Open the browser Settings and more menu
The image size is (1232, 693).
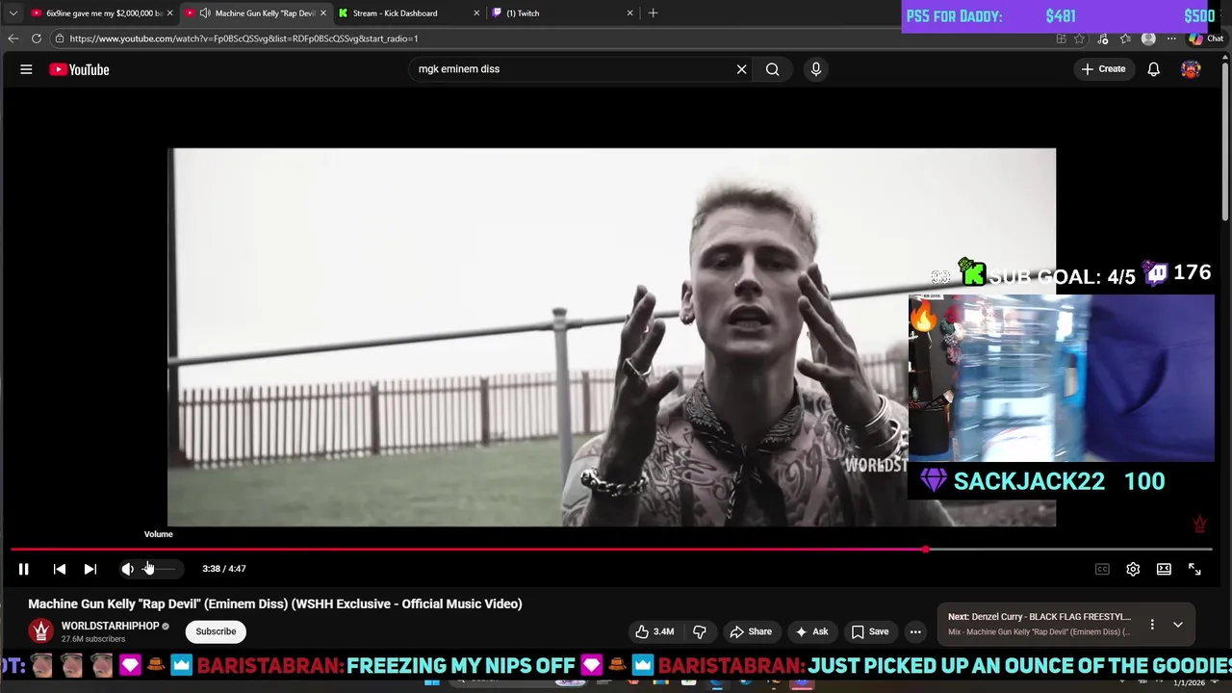1171,38
